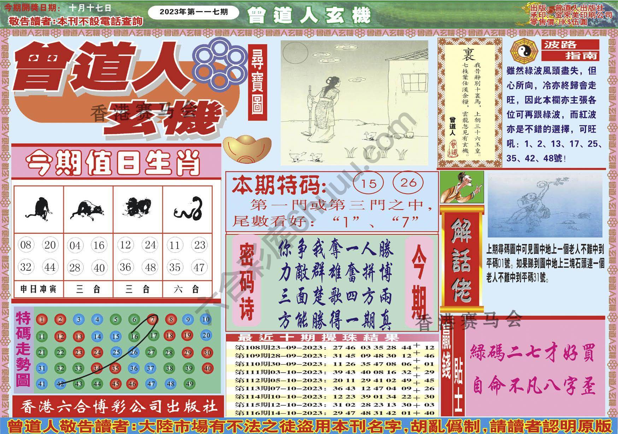Select the line 綠碼二七才好買
The image size is (618, 434).
pos(534,353)
